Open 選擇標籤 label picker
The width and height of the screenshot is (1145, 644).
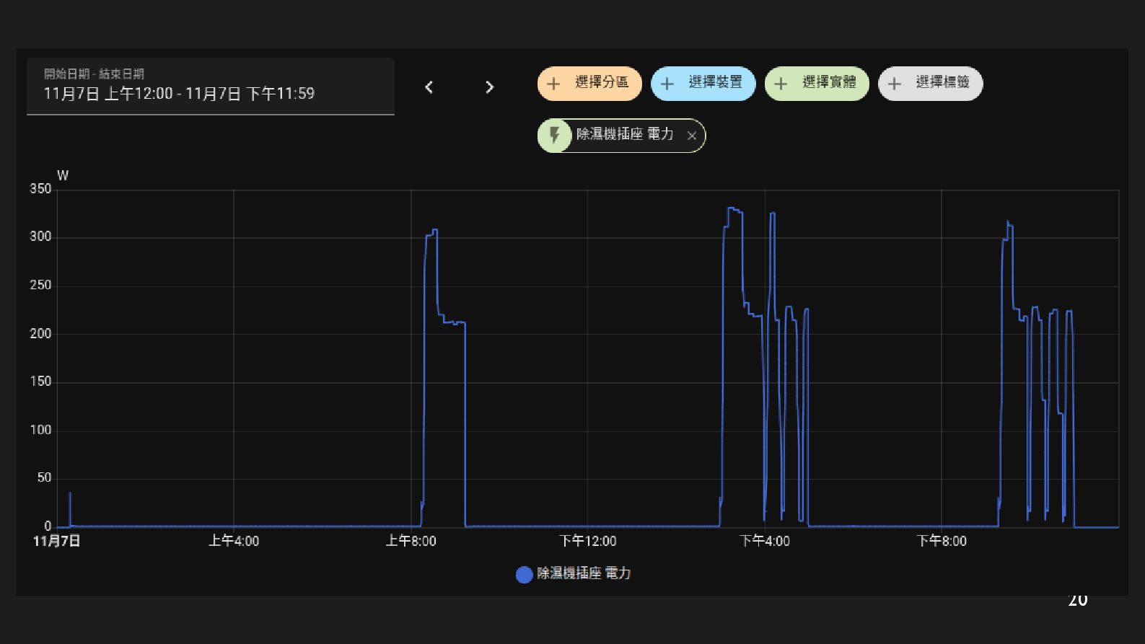931,84
